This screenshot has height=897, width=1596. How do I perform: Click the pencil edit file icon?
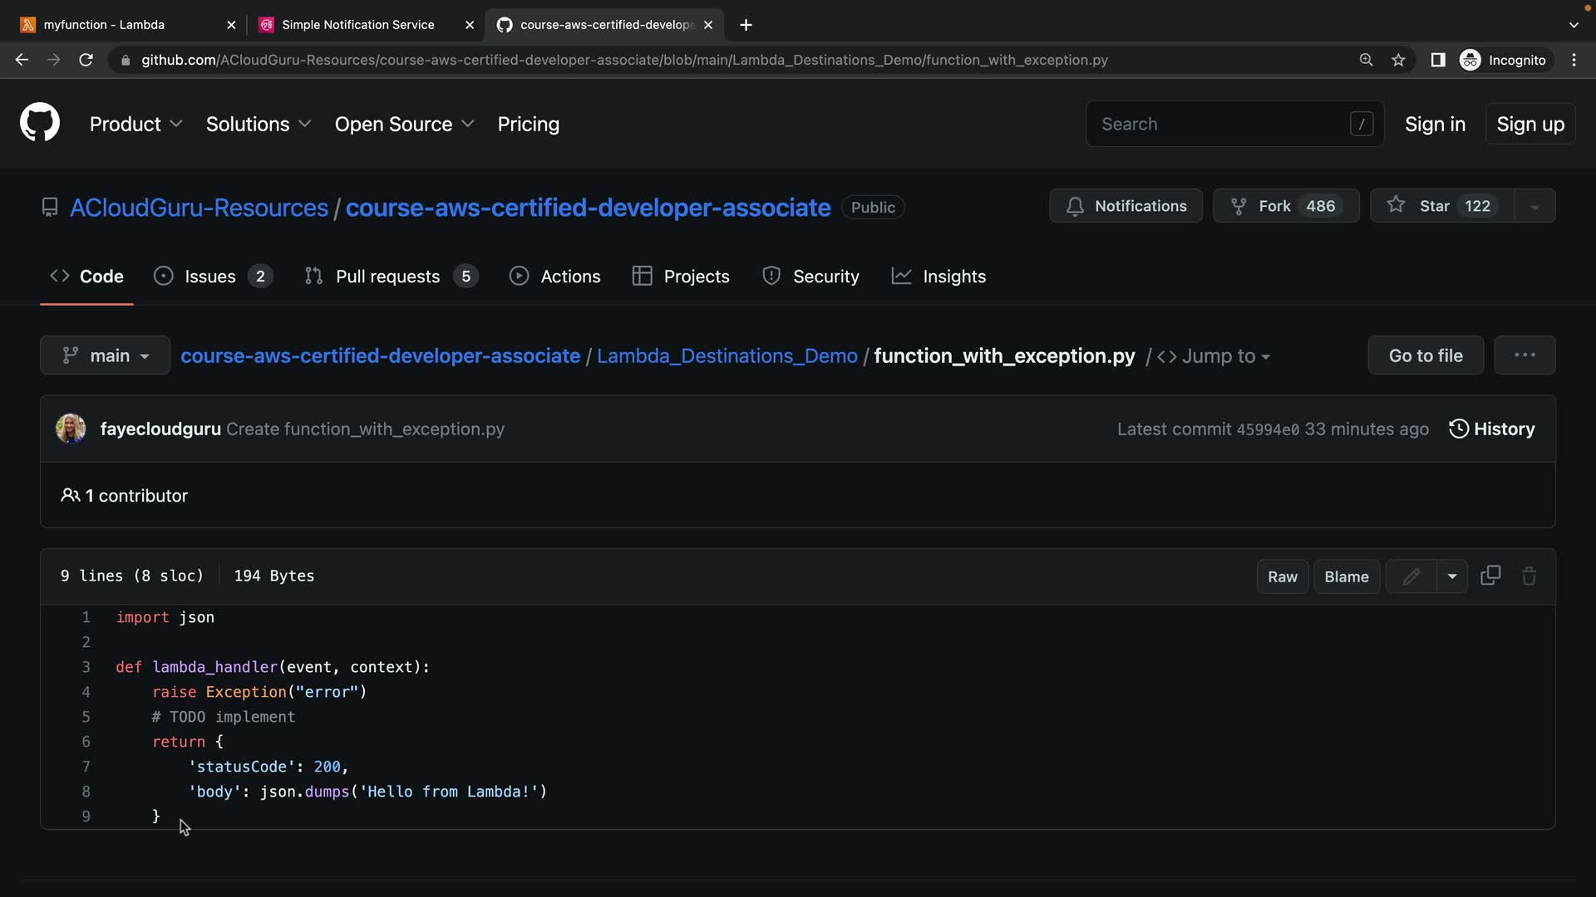[1411, 576]
